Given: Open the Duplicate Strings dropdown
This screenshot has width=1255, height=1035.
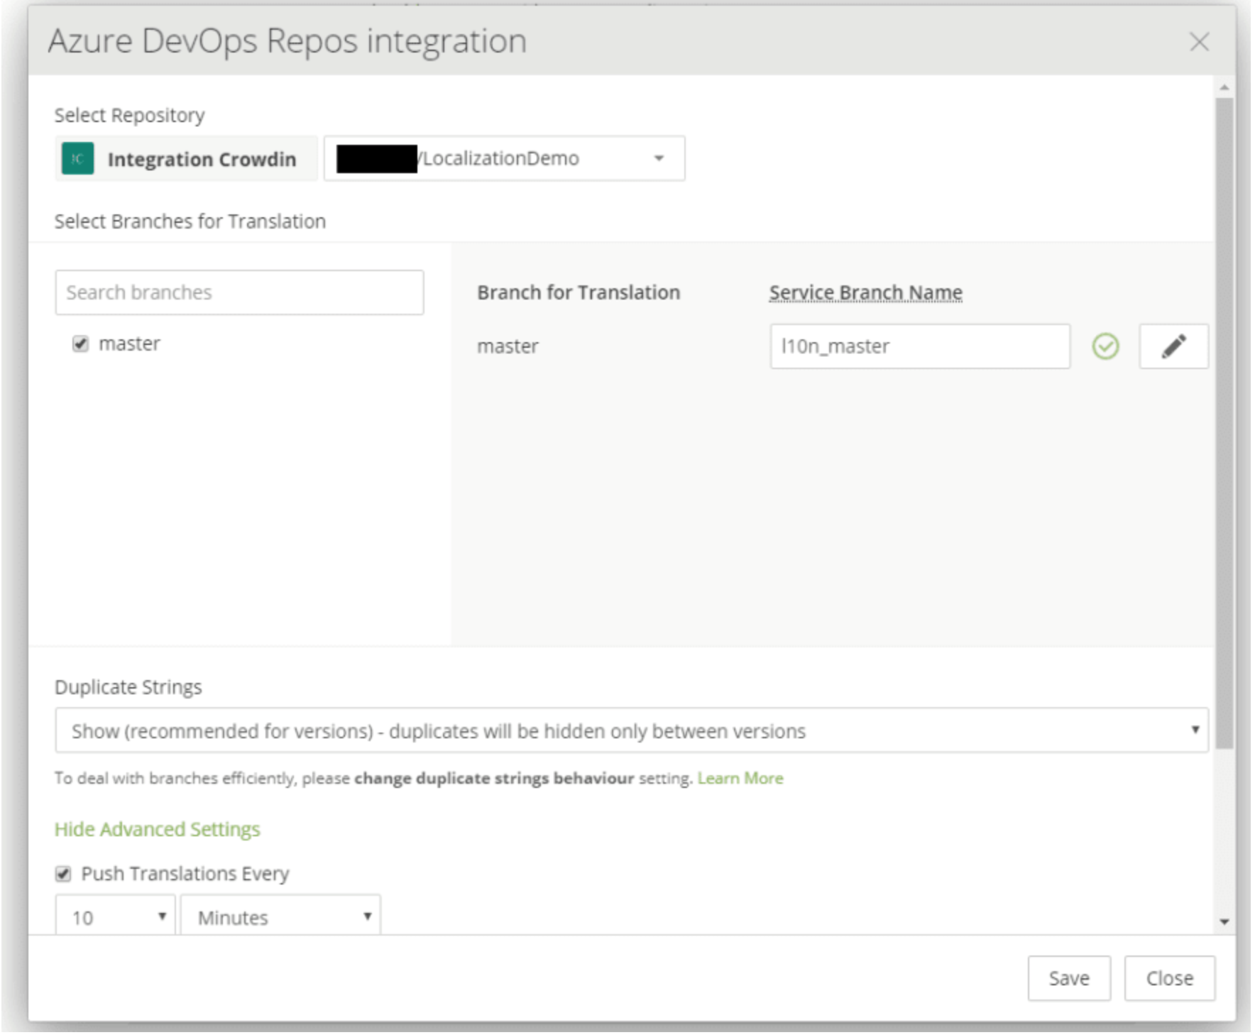Looking at the screenshot, I should [632, 730].
